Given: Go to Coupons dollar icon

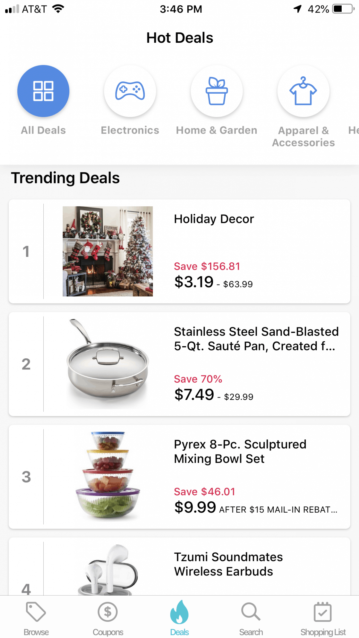Looking at the screenshot, I should (x=108, y=612).
